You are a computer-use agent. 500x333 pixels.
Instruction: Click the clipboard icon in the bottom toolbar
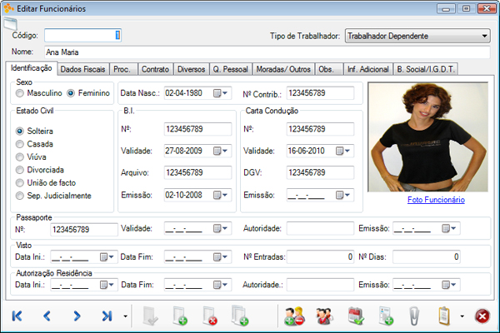444,316
